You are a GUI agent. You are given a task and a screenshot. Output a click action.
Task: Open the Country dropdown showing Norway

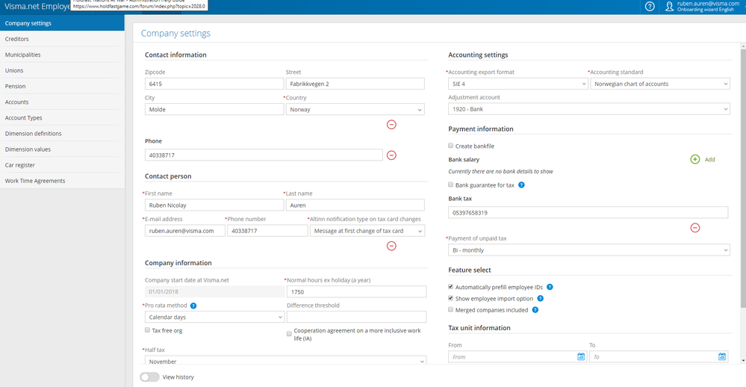[x=355, y=110]
